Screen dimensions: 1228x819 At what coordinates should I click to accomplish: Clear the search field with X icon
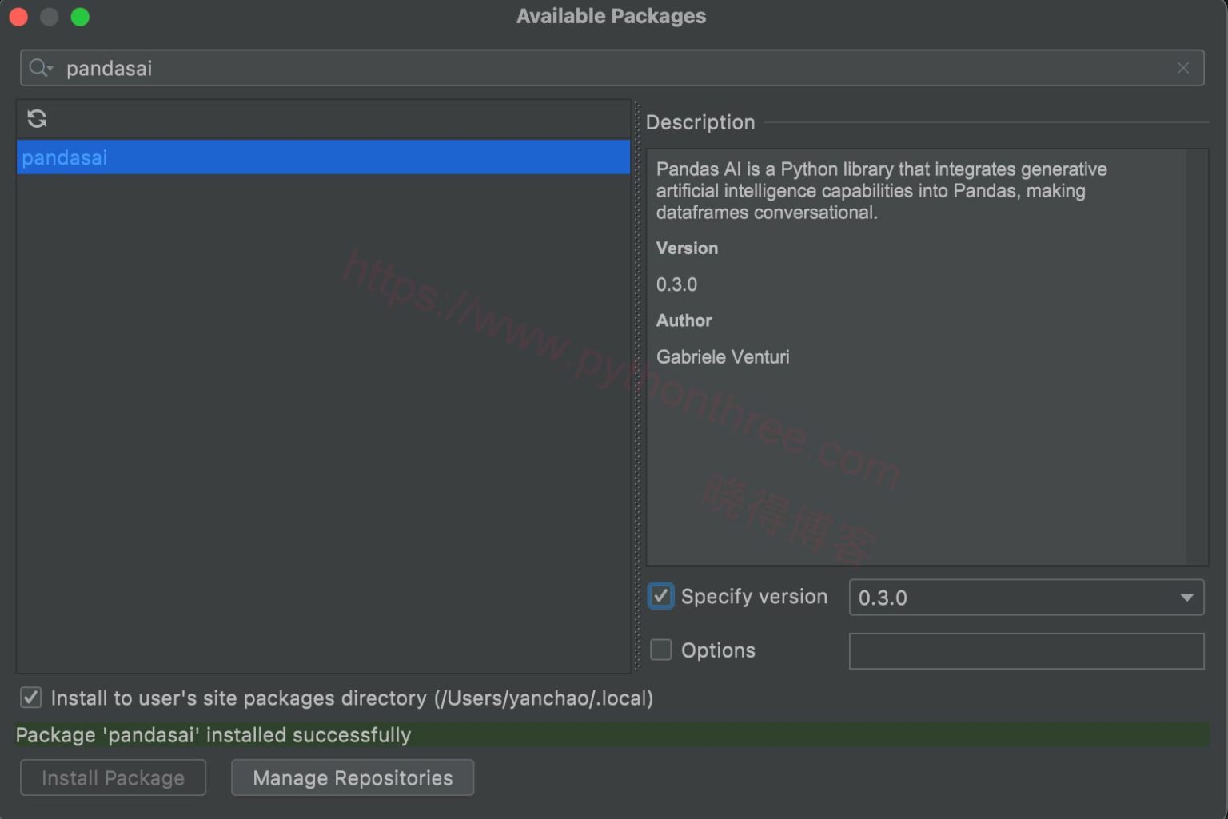[1183, 69]
